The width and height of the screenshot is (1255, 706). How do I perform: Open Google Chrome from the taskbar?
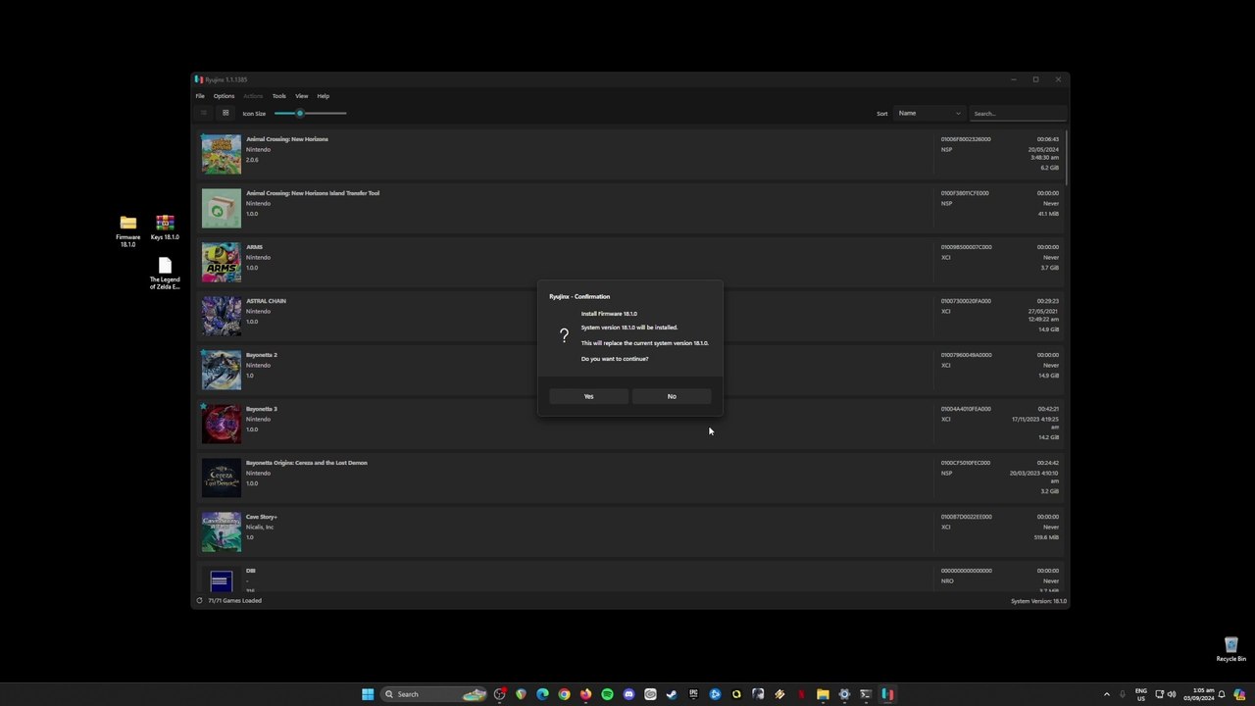pyautogui.click(x=564, y=694)
